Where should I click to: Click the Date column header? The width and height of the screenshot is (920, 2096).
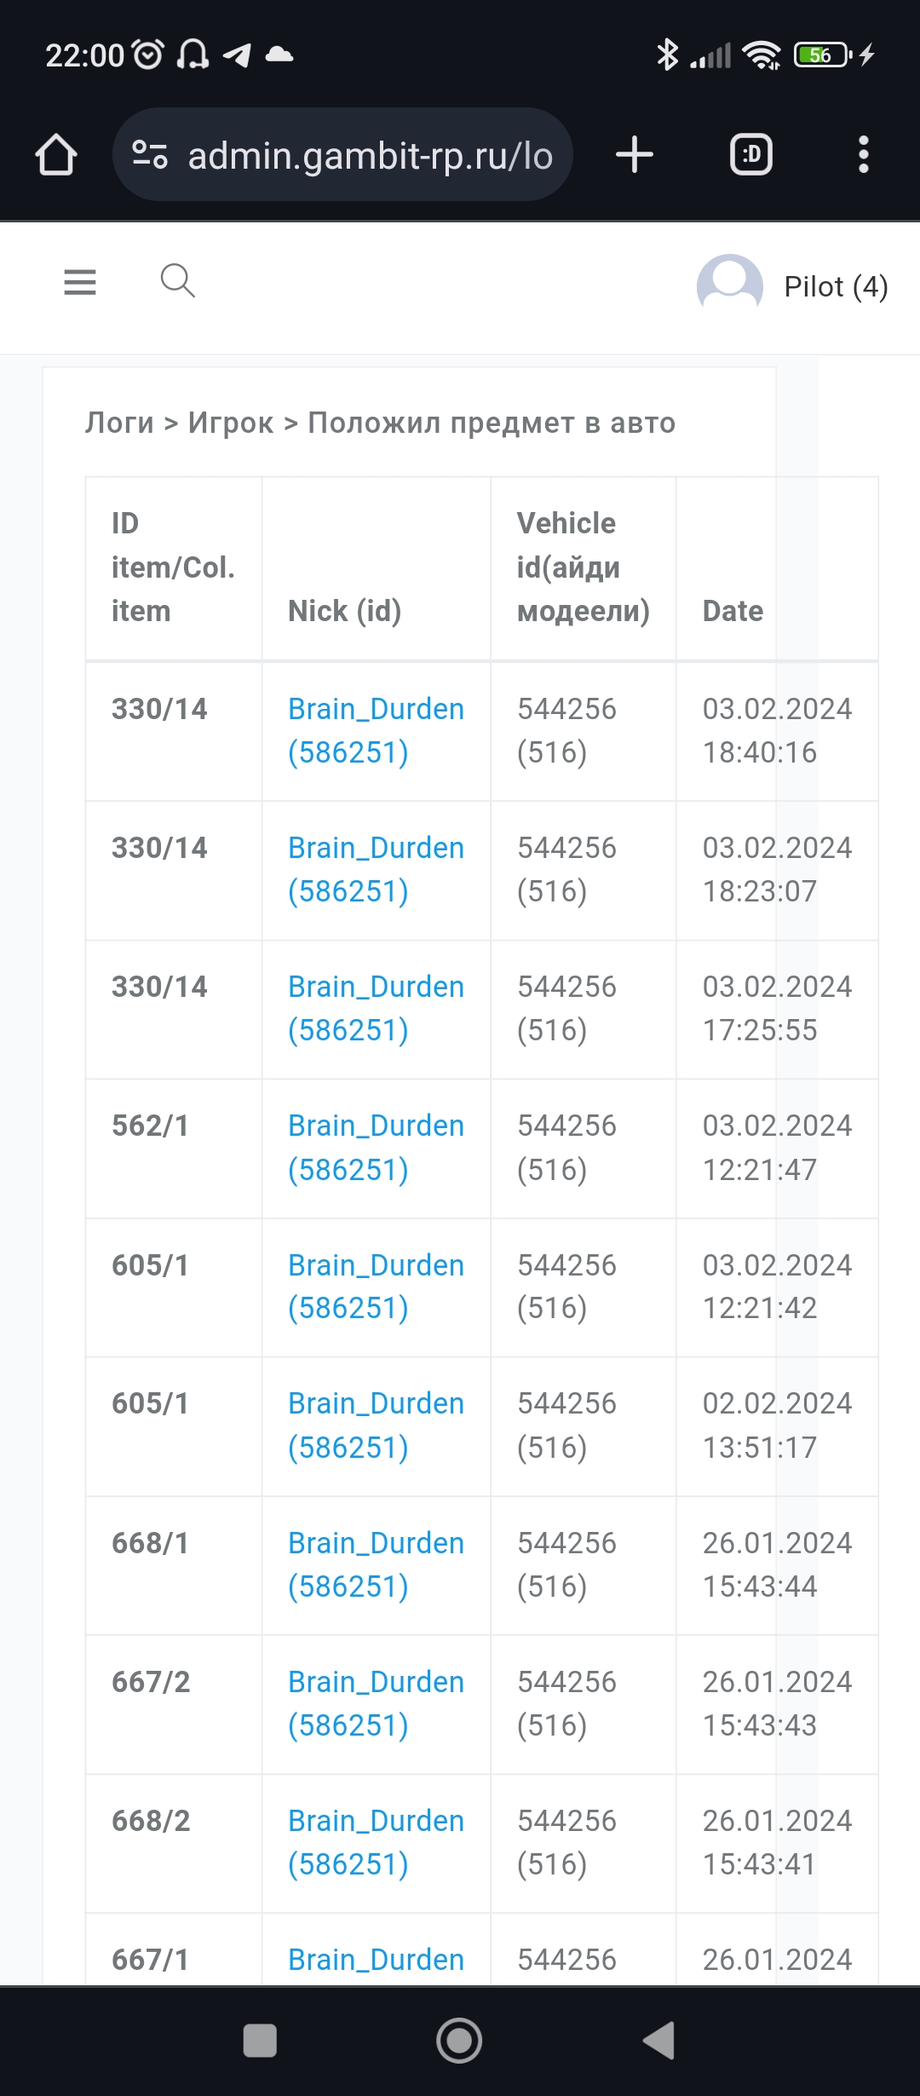[733, 611]
